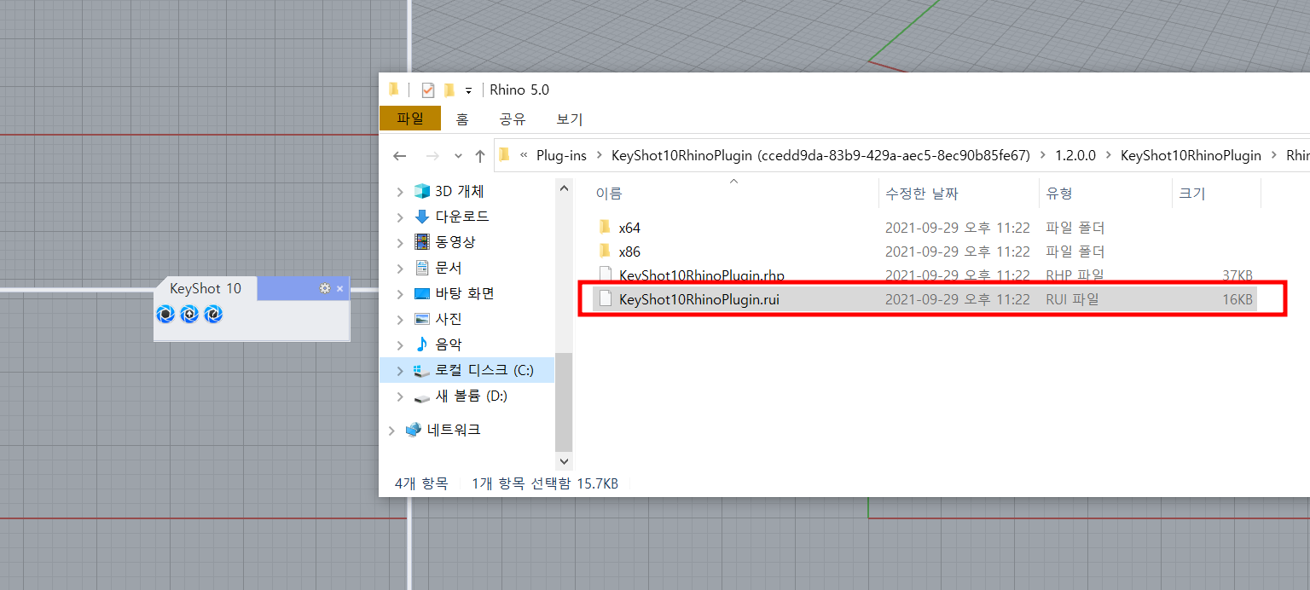1310x590 pixels.
Task: Select 네트워크 in navigation pane
Action: coord(454,430)
